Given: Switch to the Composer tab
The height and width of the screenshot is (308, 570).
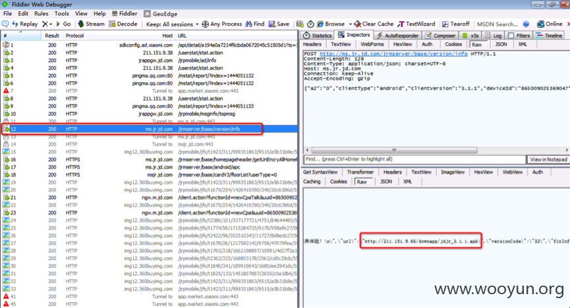Looking at the screenshot, I should (440, 36).
